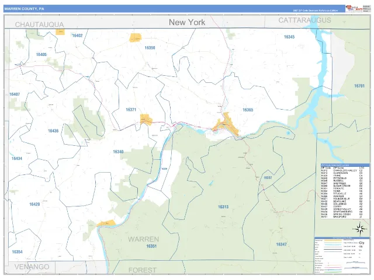Click the WARREN COUNTY, PA title text

(24, 9)
